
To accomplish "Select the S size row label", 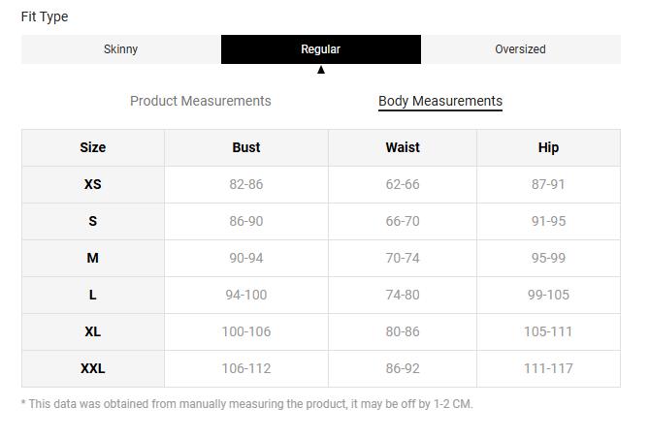I will [93, 221].
